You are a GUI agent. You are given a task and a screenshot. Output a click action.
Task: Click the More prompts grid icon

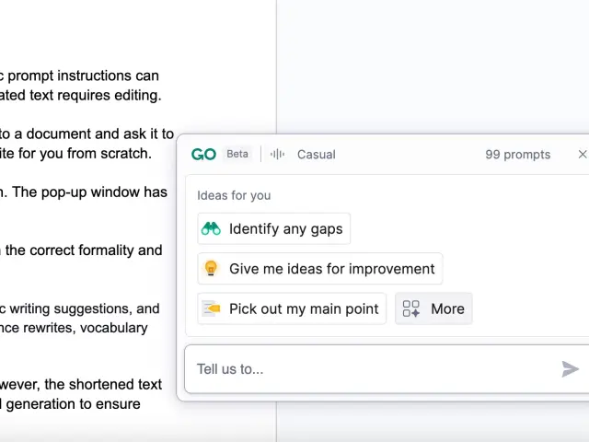point(411,308)
